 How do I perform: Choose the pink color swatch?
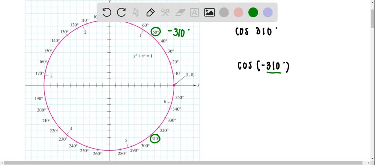click(238, 12)
